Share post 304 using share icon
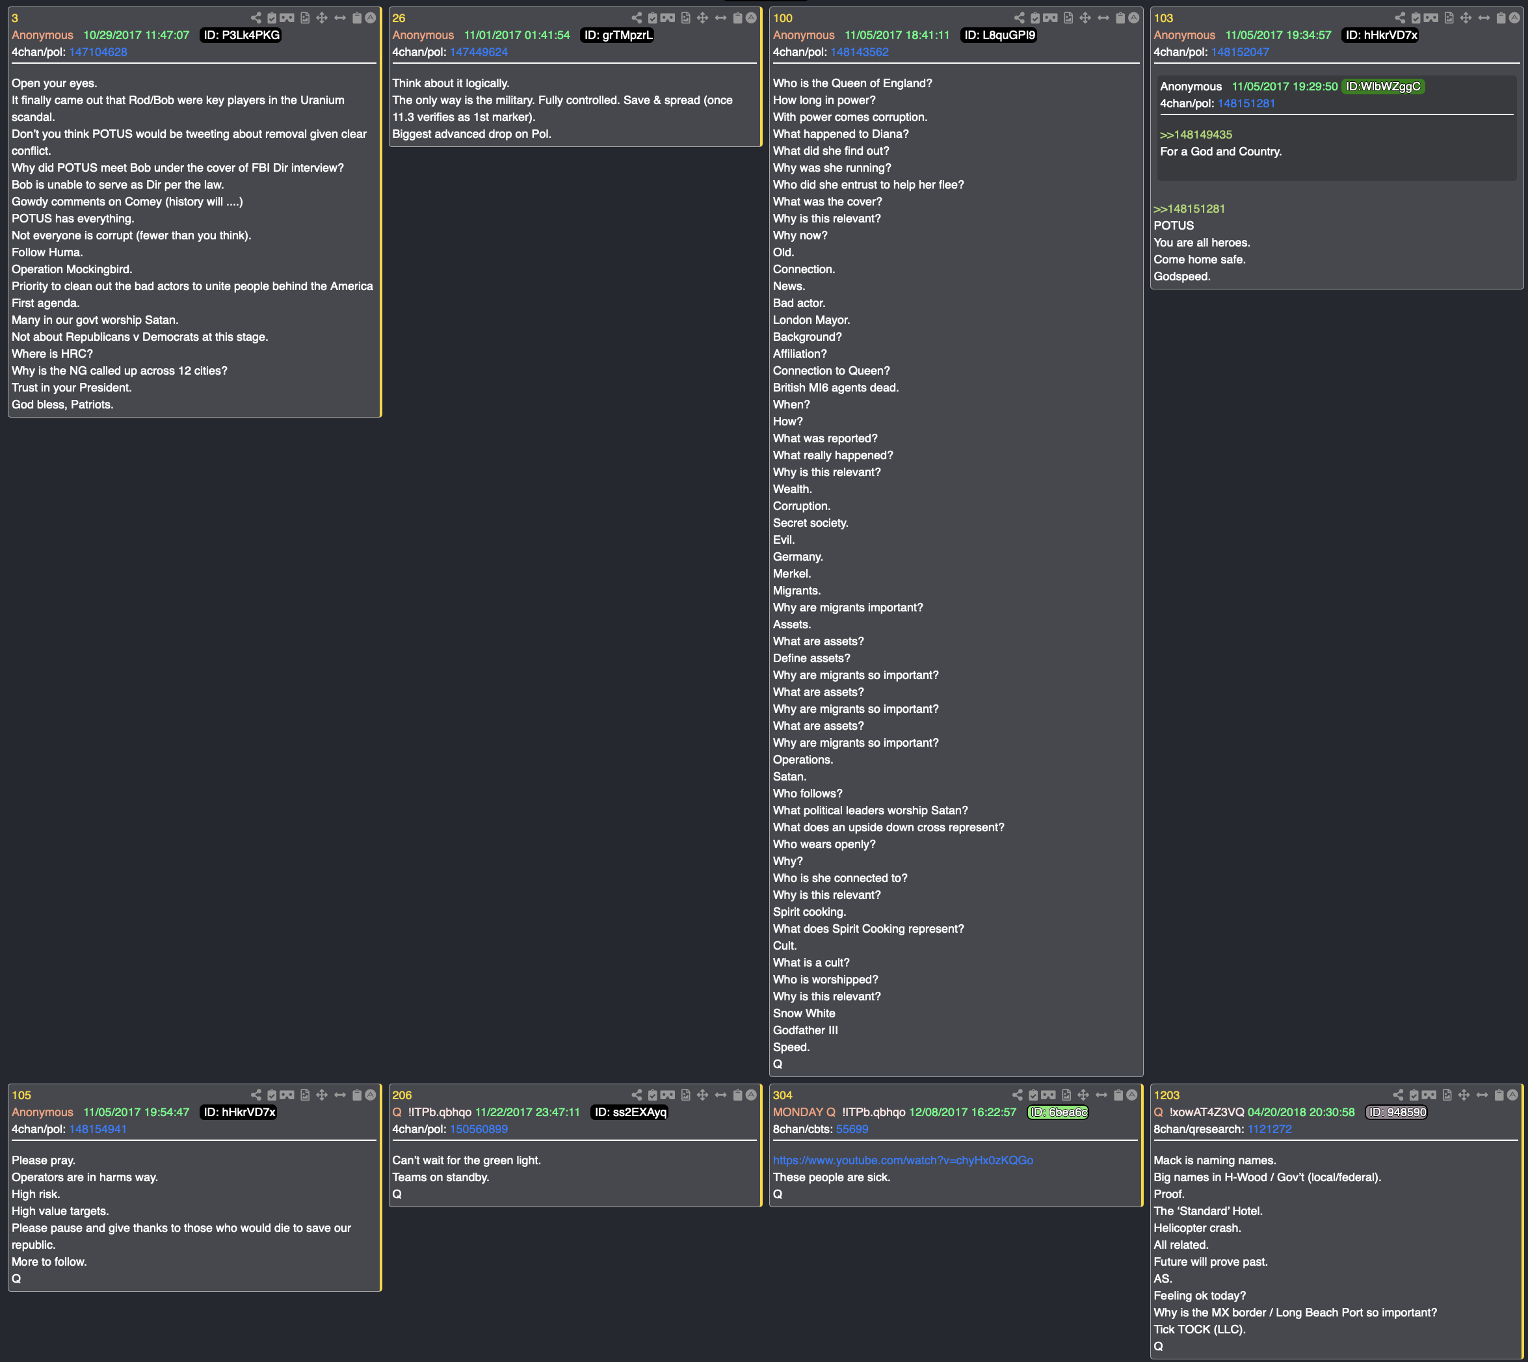The image size is (1528, 1362). pos(1017,1095)
